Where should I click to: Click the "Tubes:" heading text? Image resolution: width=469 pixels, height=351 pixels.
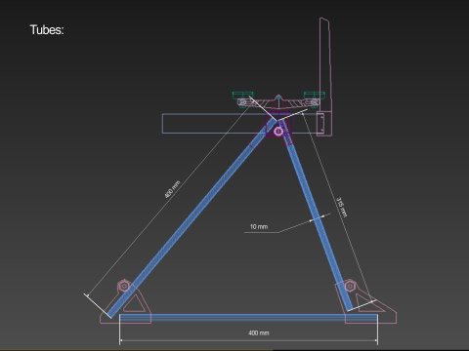click(47, 30)
